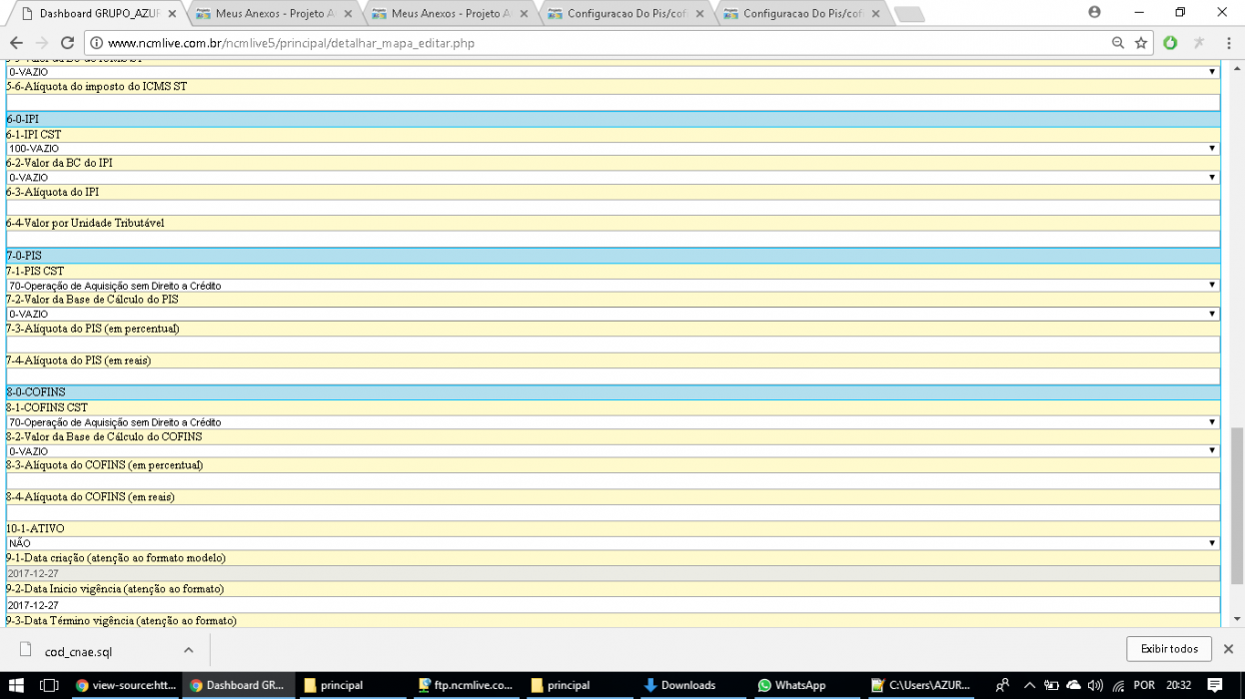Open the topmost 0-VAZIO dropdown above ICMS ST
This screenshot has height=699, width=1245.
(613, 72)
